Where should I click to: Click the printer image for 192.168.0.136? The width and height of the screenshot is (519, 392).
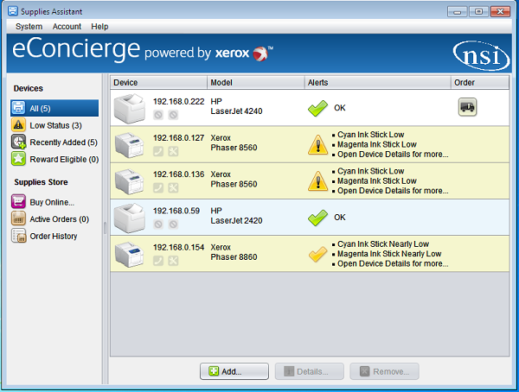point(130,181)
